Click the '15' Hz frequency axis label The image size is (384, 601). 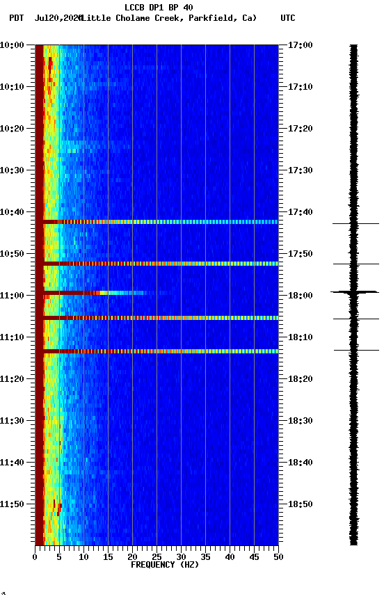tap(108, 557)
